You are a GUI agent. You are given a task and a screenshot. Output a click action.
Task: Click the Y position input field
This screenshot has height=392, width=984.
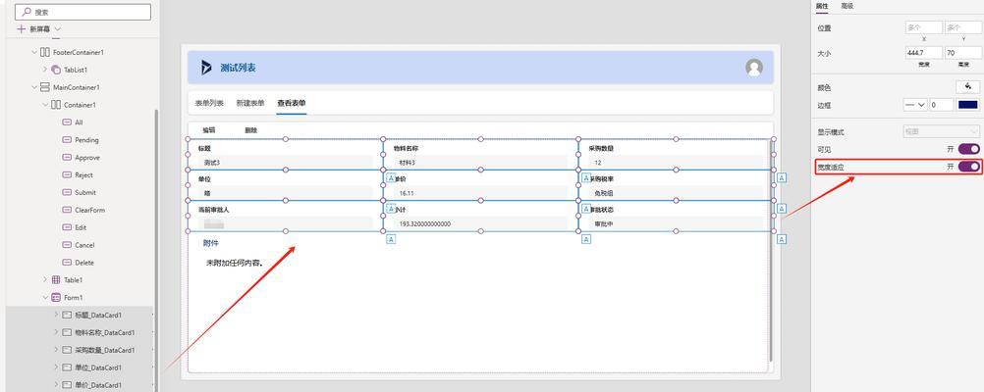[963, 27]
